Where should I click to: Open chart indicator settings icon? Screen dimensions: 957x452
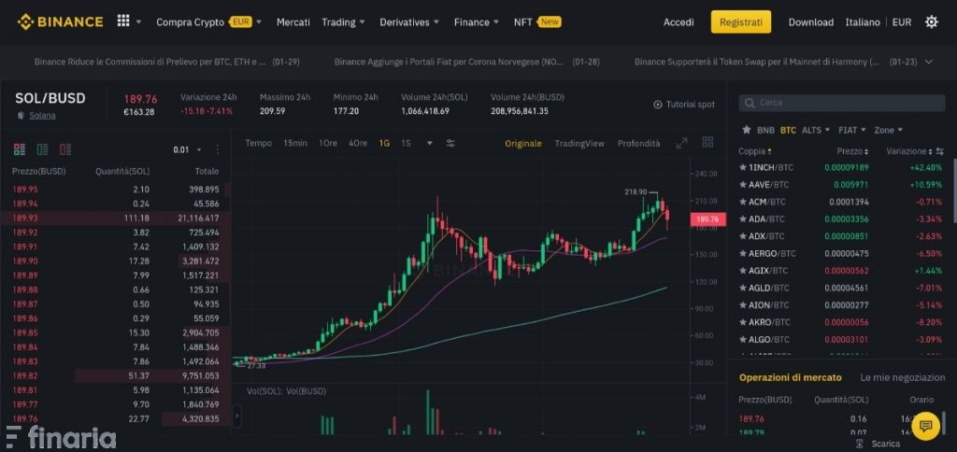click(450, 143)
